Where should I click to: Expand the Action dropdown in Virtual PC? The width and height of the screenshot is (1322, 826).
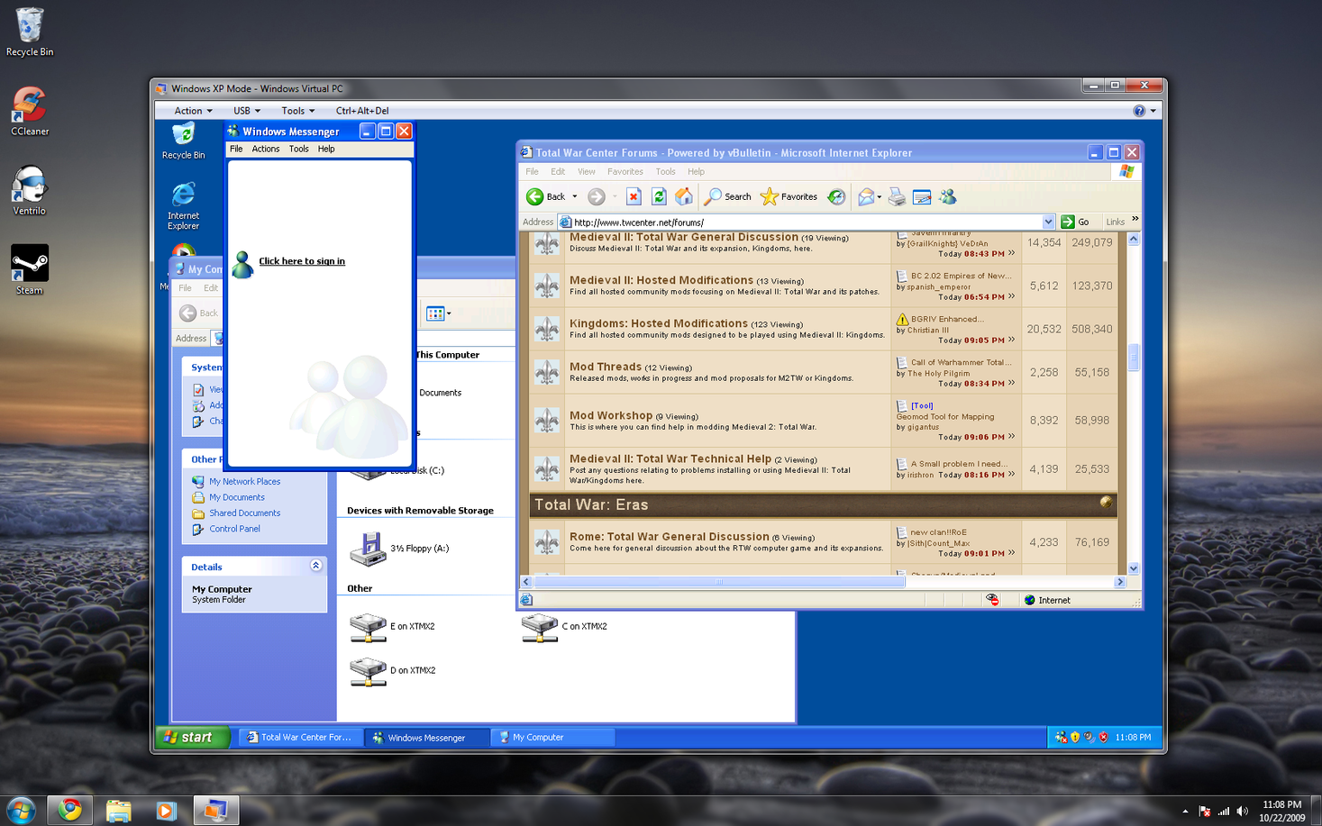(x=193, y=111)
